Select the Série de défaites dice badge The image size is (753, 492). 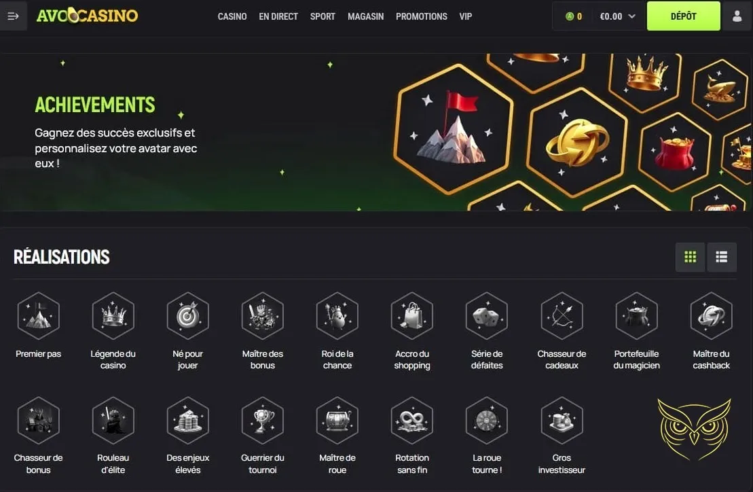[487, 316]
